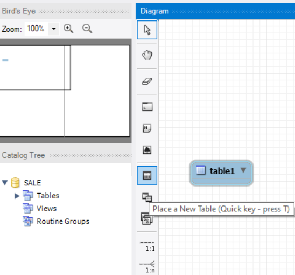295x275 pixels.
Task: Select the SALE database icon
Action: [15, 183]
